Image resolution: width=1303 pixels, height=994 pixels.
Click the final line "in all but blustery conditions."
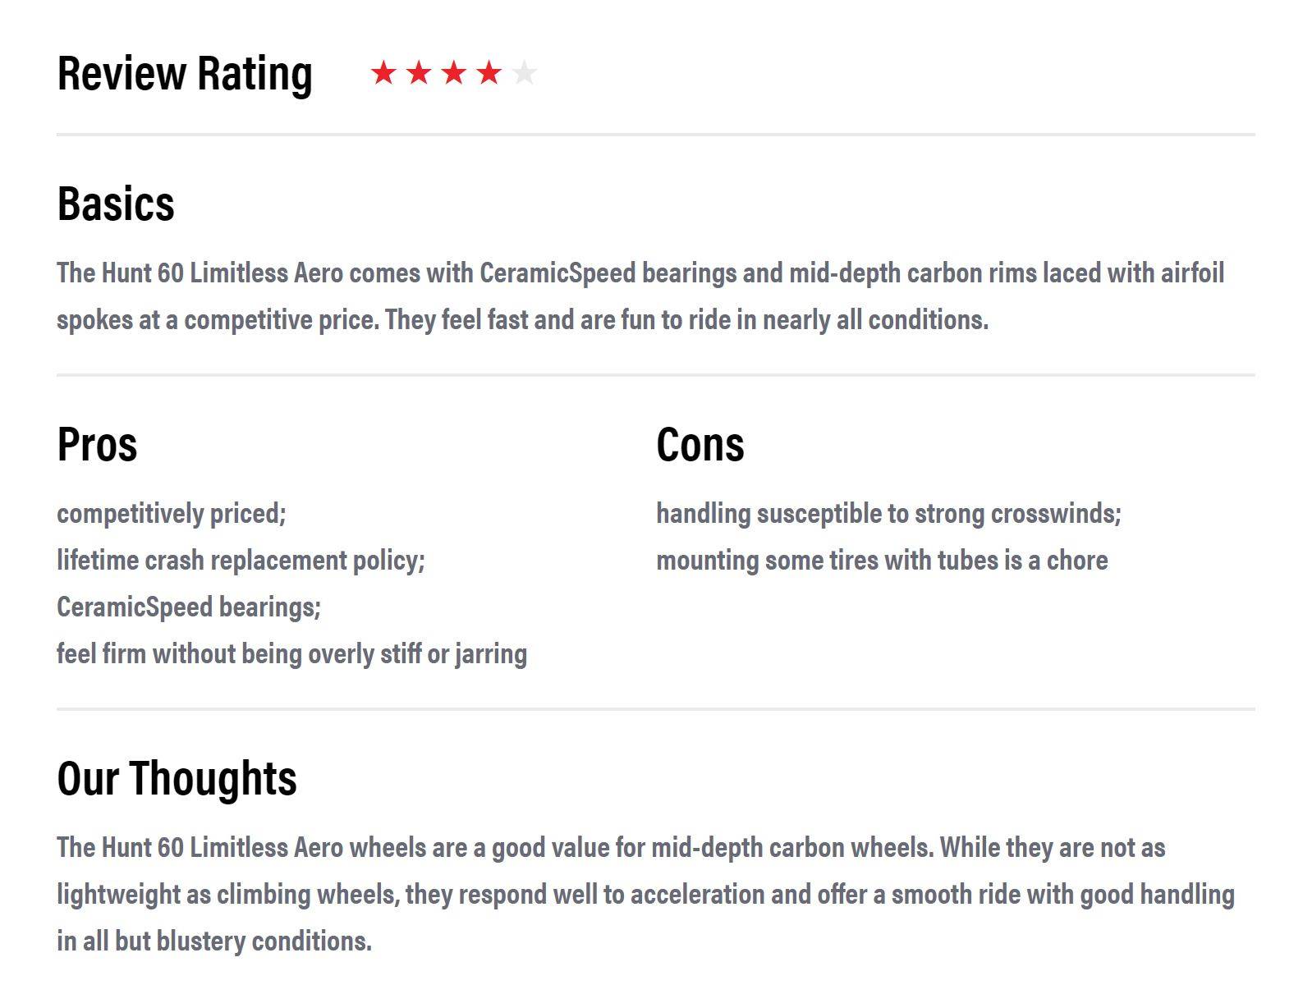coord(214,941)
